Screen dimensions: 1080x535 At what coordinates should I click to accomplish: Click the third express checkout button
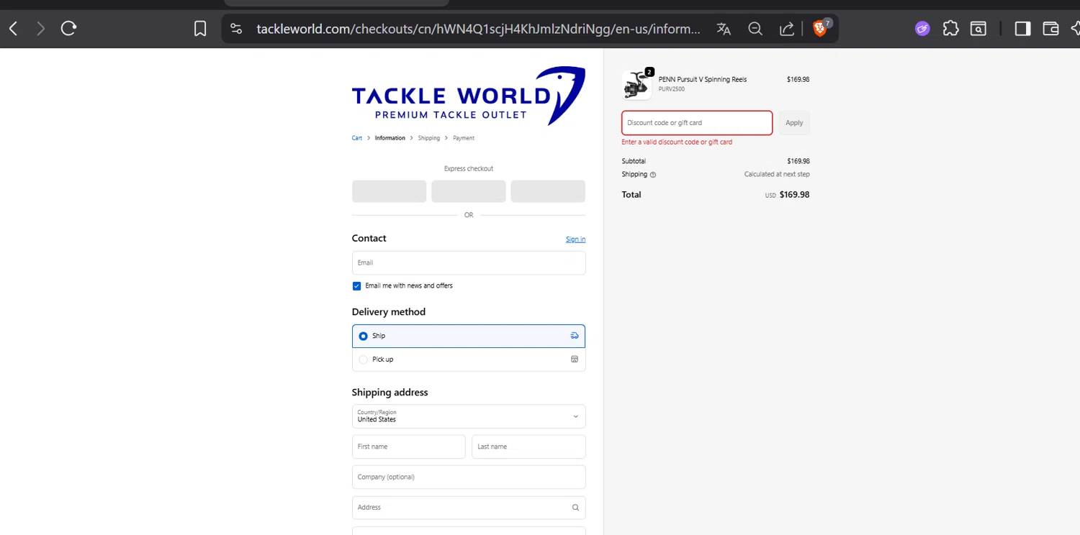click(548, 191)
